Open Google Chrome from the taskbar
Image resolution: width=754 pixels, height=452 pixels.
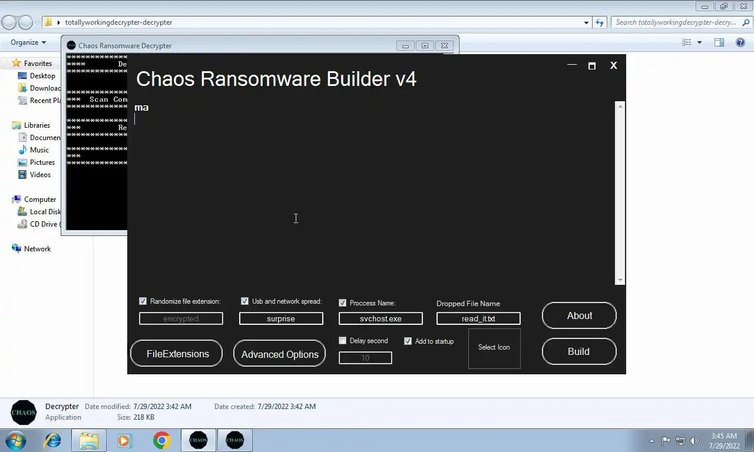161,440
